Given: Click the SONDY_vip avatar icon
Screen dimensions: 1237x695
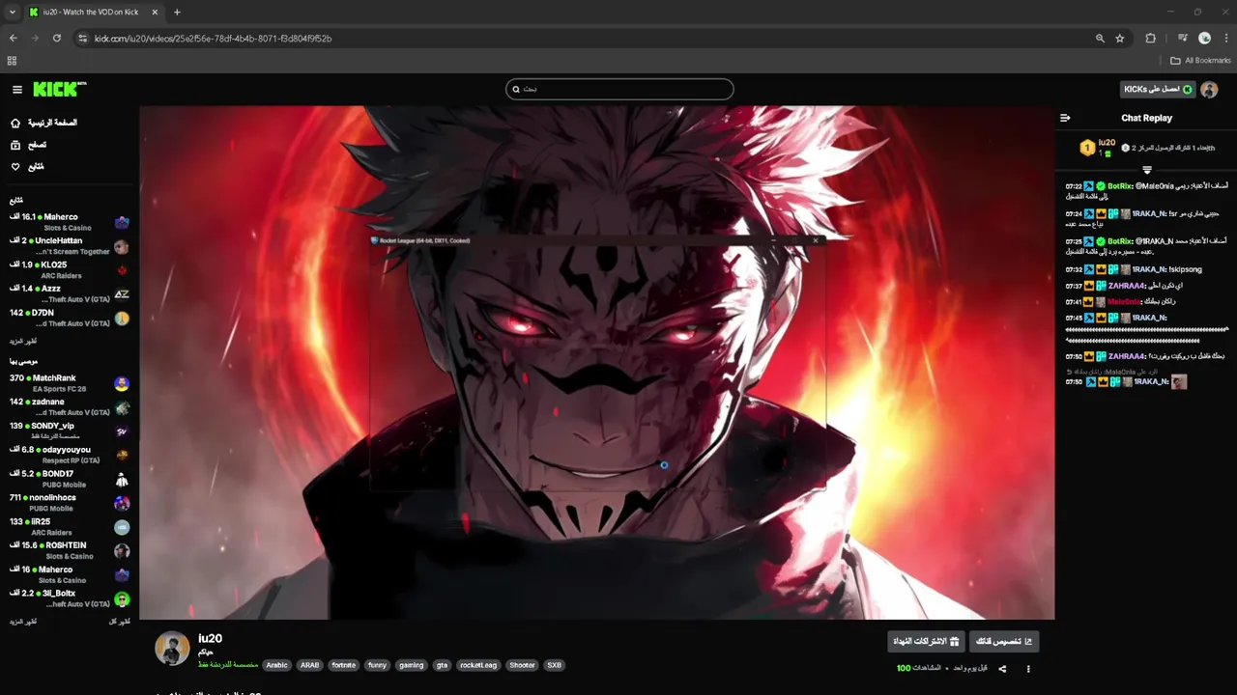Looking at the screenshot, I should 122,431.
